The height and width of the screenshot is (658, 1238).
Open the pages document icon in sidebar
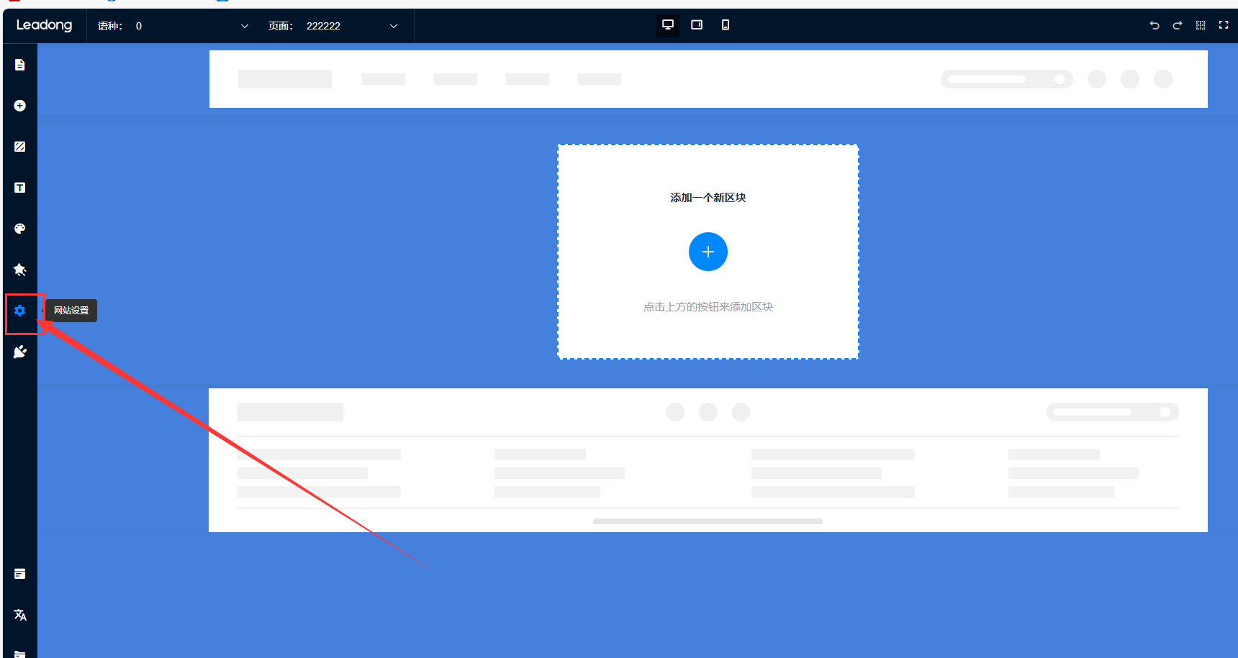pos(20,65)
